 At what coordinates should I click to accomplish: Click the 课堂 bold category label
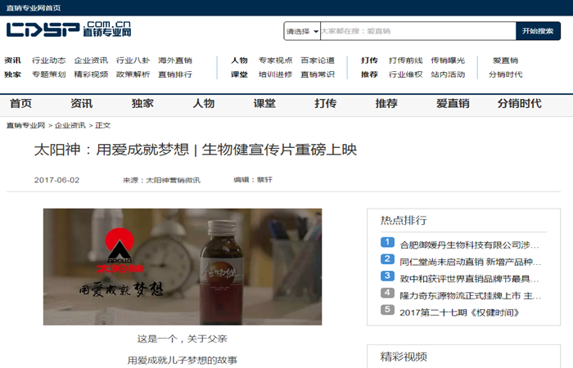239,74
